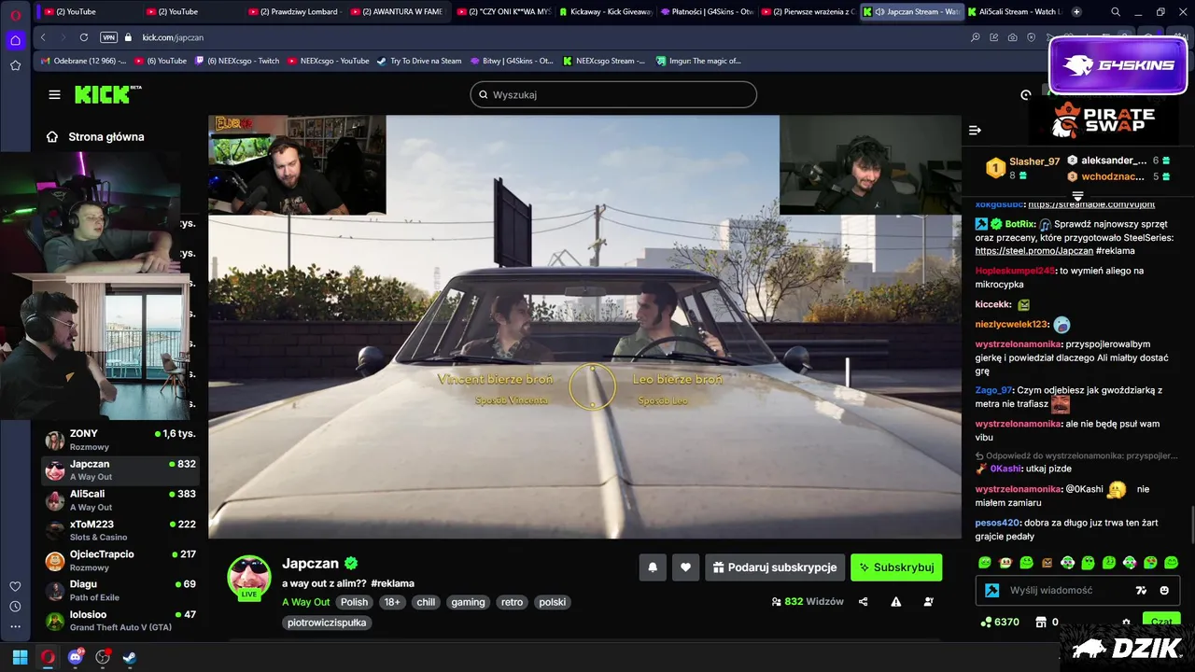
Task: Open Opera sidebar three-dots more menu
Action: pos(15,626)
